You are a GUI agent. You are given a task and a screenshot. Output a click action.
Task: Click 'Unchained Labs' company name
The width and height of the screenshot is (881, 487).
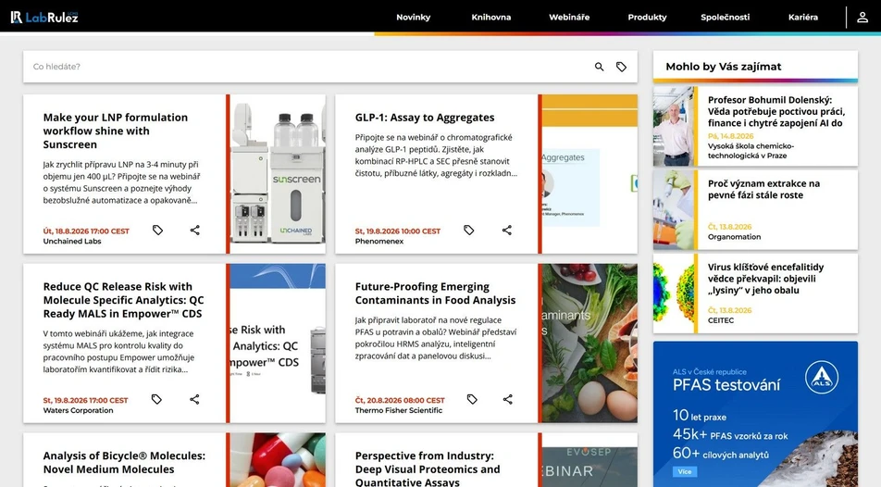pos(72,242)
